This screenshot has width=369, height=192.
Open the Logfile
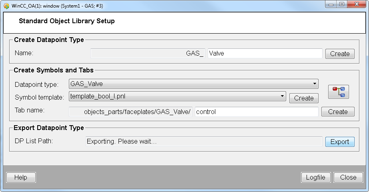pos(316,178)
